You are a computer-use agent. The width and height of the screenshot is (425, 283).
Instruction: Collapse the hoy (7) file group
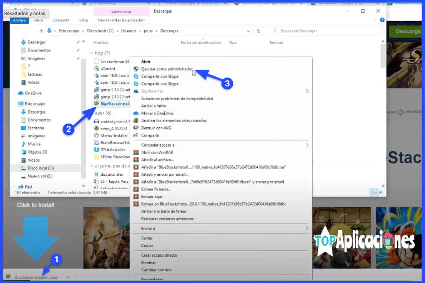tap(92, 53)
